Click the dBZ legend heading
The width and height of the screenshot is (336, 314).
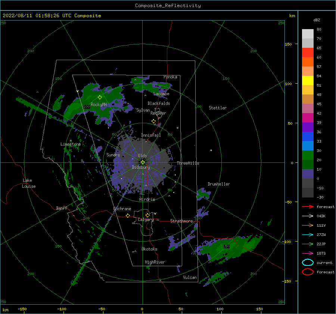point(317,20)
